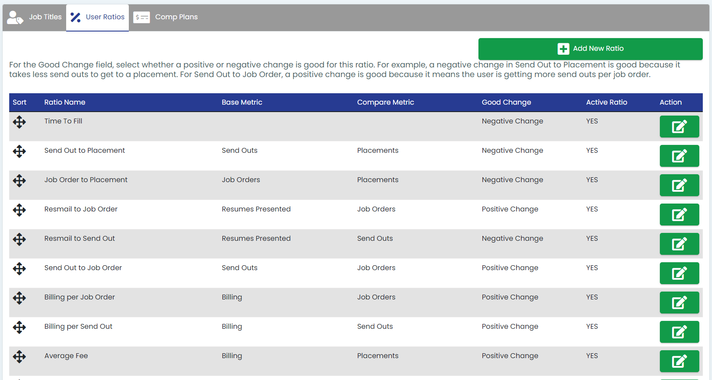712x380 pixels.
Task: Click Billing base metric in Average Fee row
Action: [232, 356]
